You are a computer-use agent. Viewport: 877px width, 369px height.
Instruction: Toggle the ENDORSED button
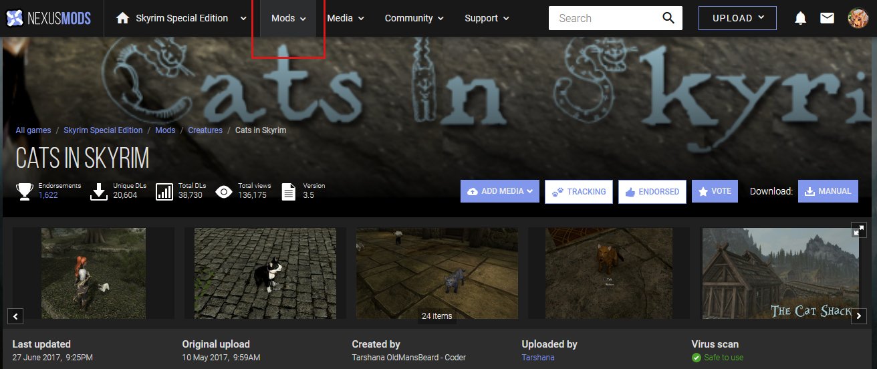[652, 191]
